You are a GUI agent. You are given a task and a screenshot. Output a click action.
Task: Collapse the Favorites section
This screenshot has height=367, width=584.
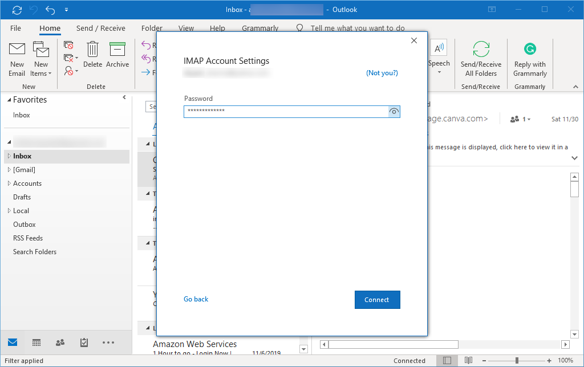pos(9,100)
